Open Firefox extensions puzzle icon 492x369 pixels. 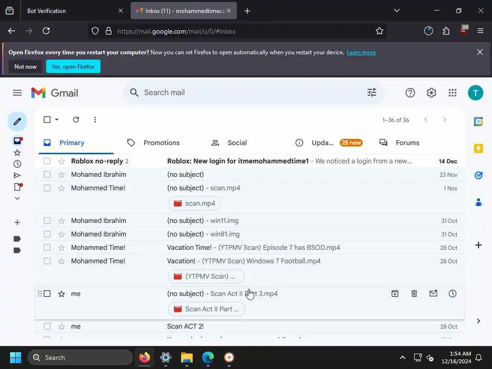(446, 31)
